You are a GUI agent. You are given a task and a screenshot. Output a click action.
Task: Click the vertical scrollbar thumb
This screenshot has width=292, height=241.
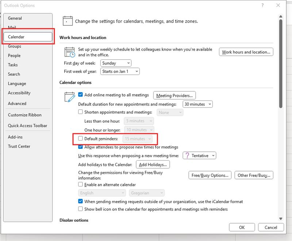tap(281, 64)
